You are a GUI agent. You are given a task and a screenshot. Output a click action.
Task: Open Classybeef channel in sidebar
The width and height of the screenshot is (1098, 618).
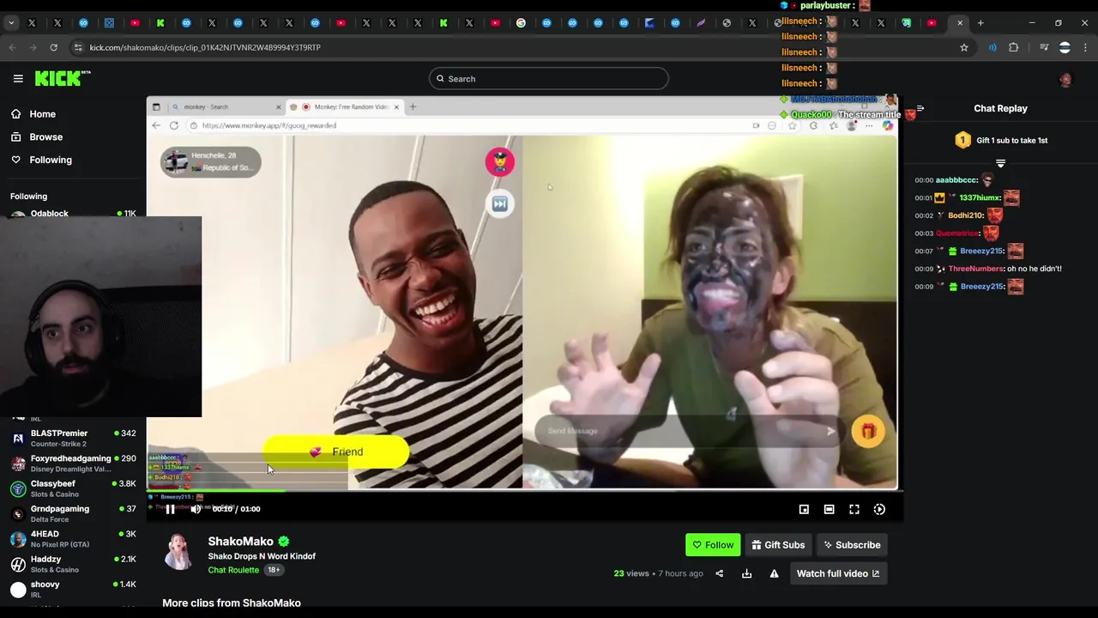click(73, 488)
